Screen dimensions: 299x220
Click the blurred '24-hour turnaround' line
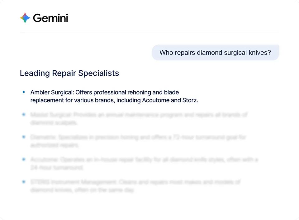[57, 167]
